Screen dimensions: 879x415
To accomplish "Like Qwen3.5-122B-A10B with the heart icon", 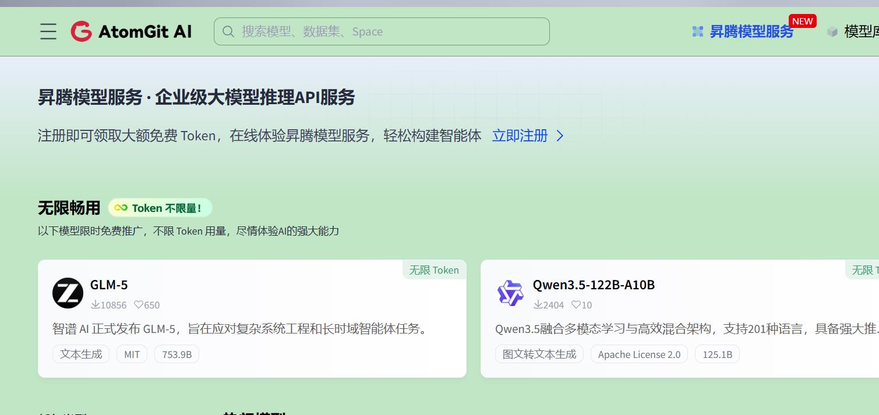I will pos(576,304).
